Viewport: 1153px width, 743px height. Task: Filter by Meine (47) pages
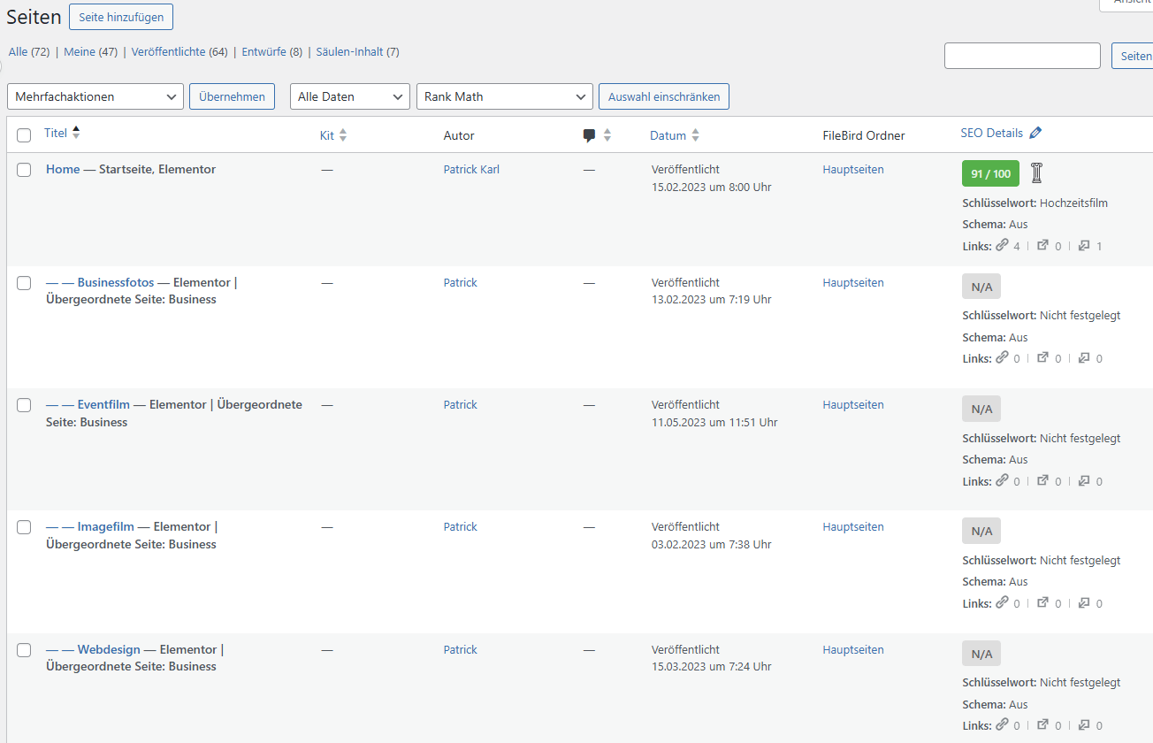90,52
